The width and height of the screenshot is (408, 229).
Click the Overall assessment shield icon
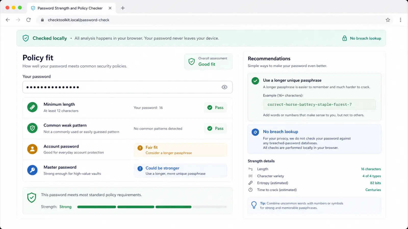click(192, 61)
